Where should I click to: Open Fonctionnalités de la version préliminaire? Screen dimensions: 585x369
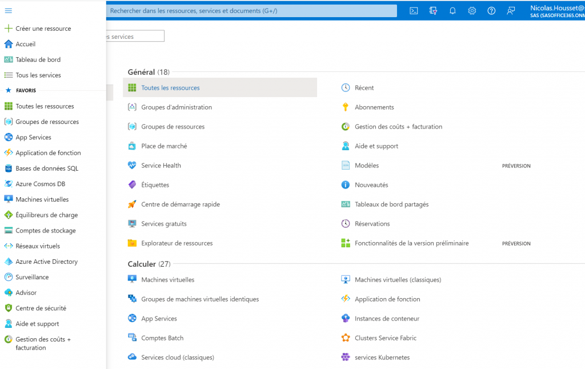pyautogui.click(x=411, y=243)
